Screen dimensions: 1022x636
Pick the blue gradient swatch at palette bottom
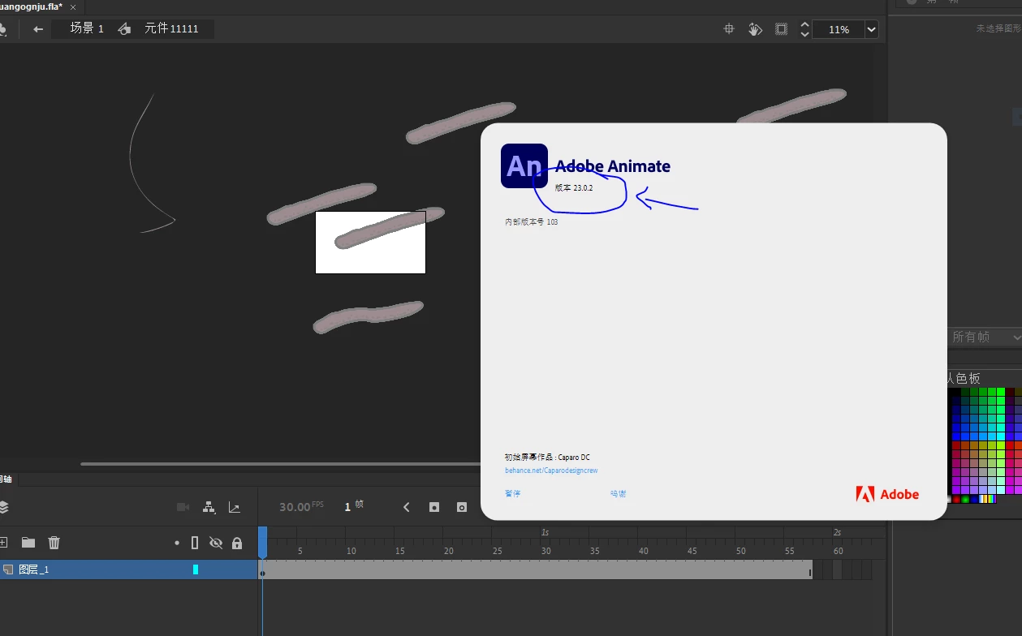(974, 499)
